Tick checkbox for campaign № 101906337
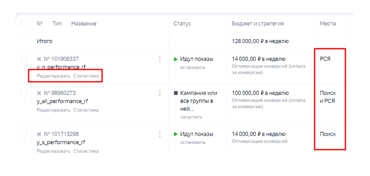Image resolution: width=370 pixels, height=176 pixels. click(x=24, y=59)
